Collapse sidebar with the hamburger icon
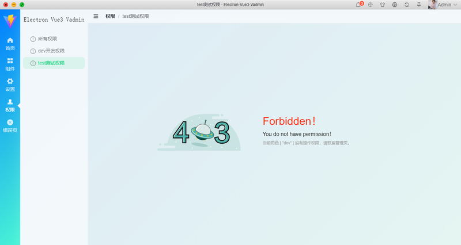461x245 pixels. tap(96, 16)
